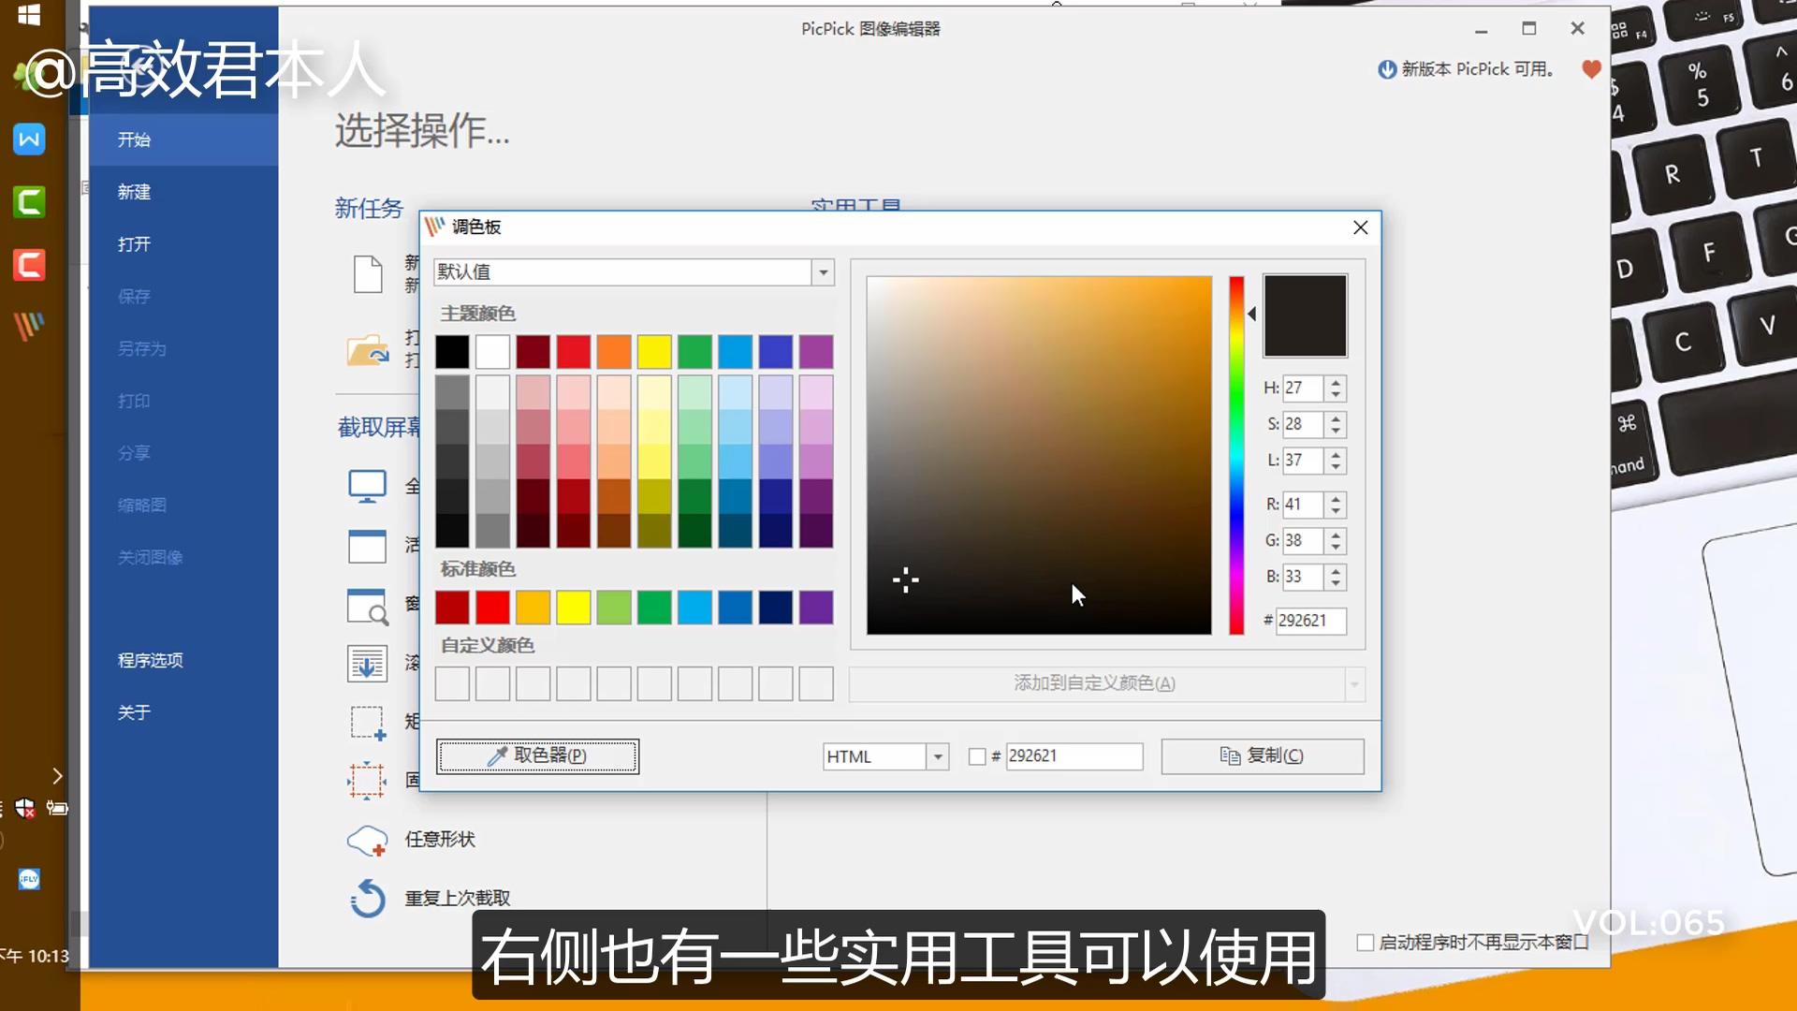Open the 关于 menu item

(183, 713)
